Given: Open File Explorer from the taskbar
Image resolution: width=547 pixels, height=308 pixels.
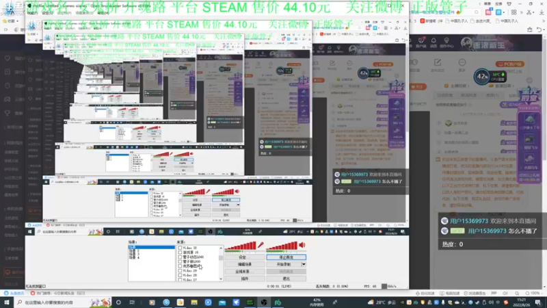Looking at the screenshot, I should click(194, 303).
